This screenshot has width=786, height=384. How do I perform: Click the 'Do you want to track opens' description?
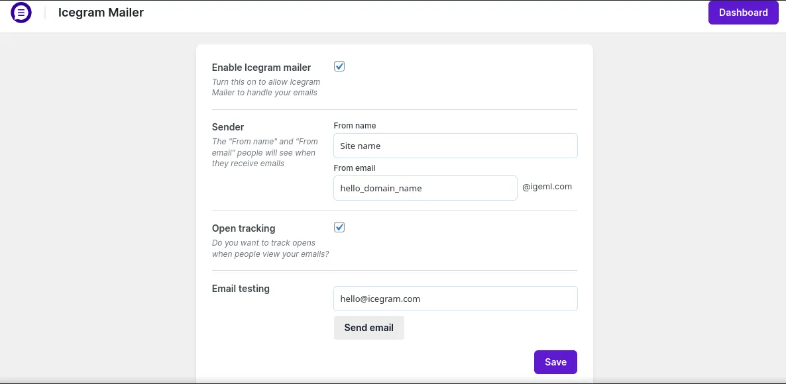click(270, 248)
